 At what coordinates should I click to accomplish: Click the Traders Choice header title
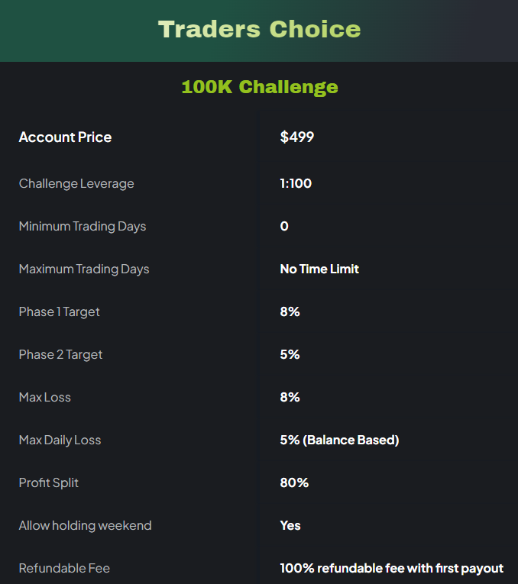(x=259, y=30)
